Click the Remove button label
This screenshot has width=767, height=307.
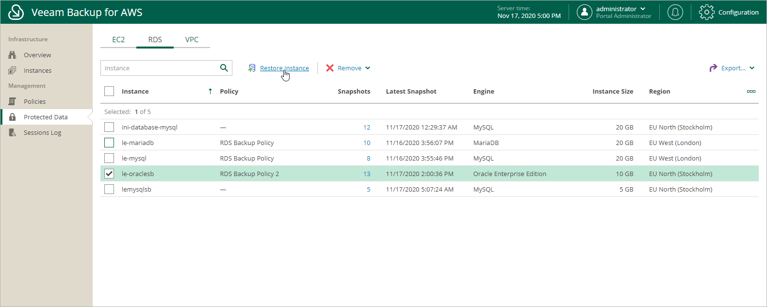click(x=349, y=68)
